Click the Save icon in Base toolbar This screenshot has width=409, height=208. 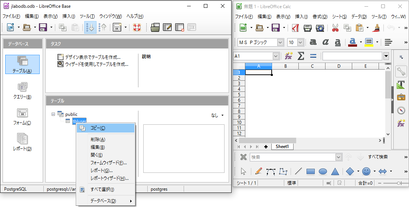point(43,27)
